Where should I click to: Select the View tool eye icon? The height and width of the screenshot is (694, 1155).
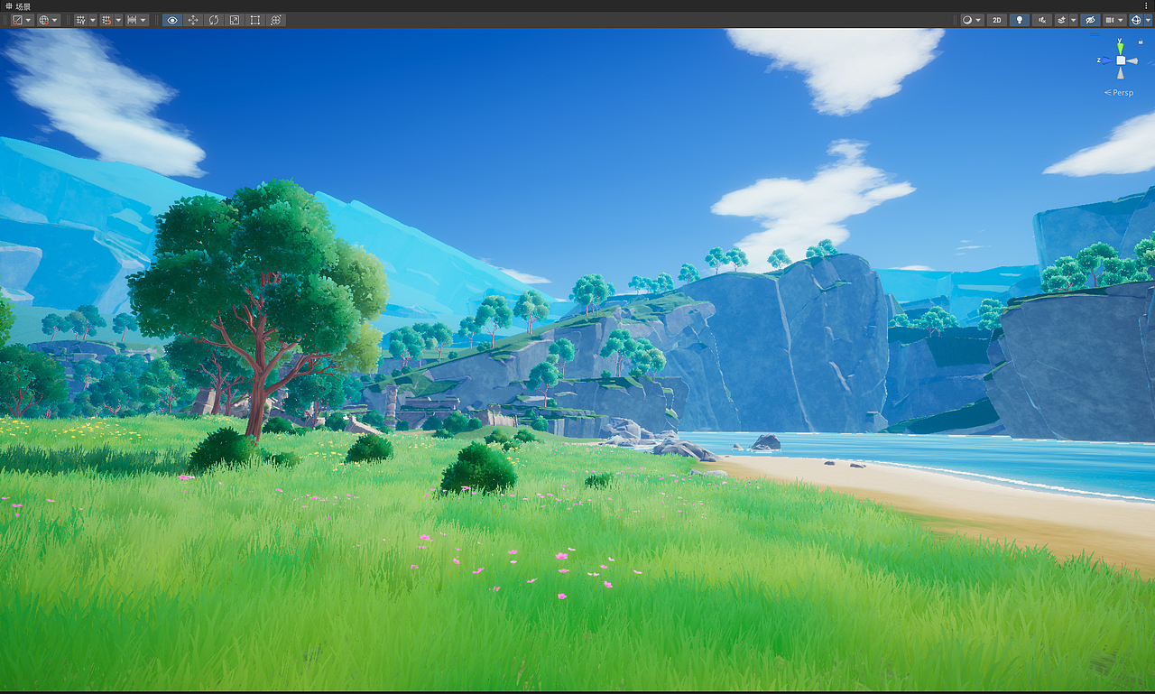pos(172,20)
